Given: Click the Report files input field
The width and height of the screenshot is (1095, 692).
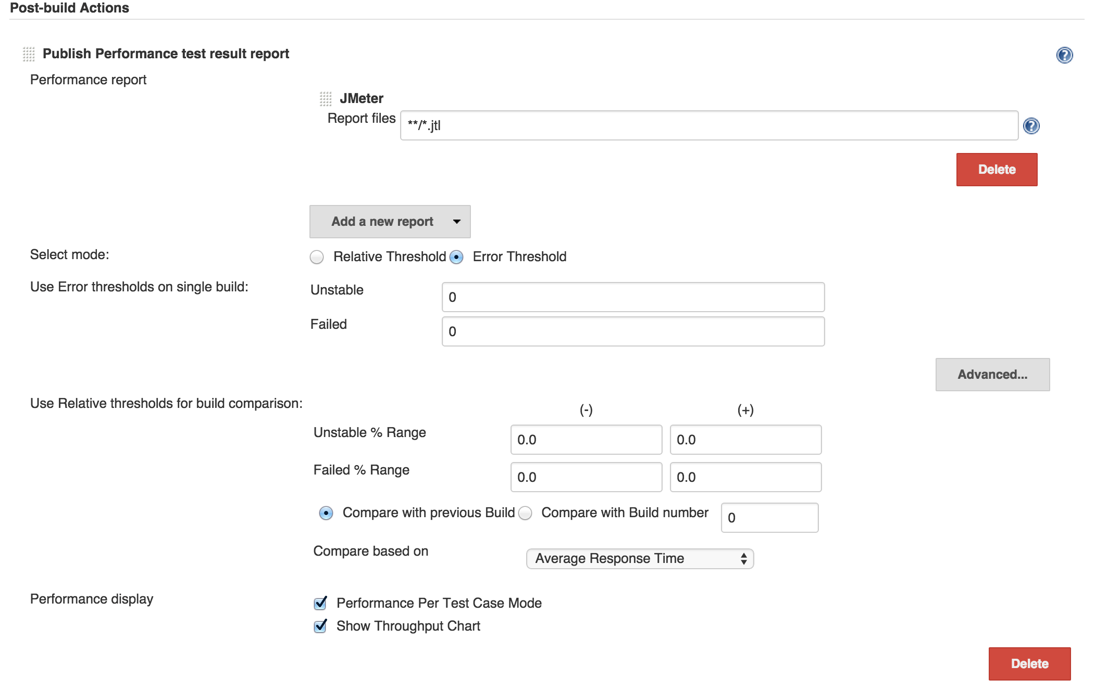Looking at the screenshot, I should [x=708, y=125].
